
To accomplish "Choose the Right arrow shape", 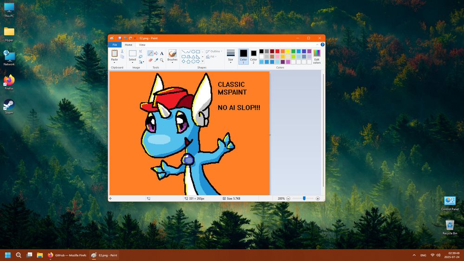I will [x=198, y=62].
